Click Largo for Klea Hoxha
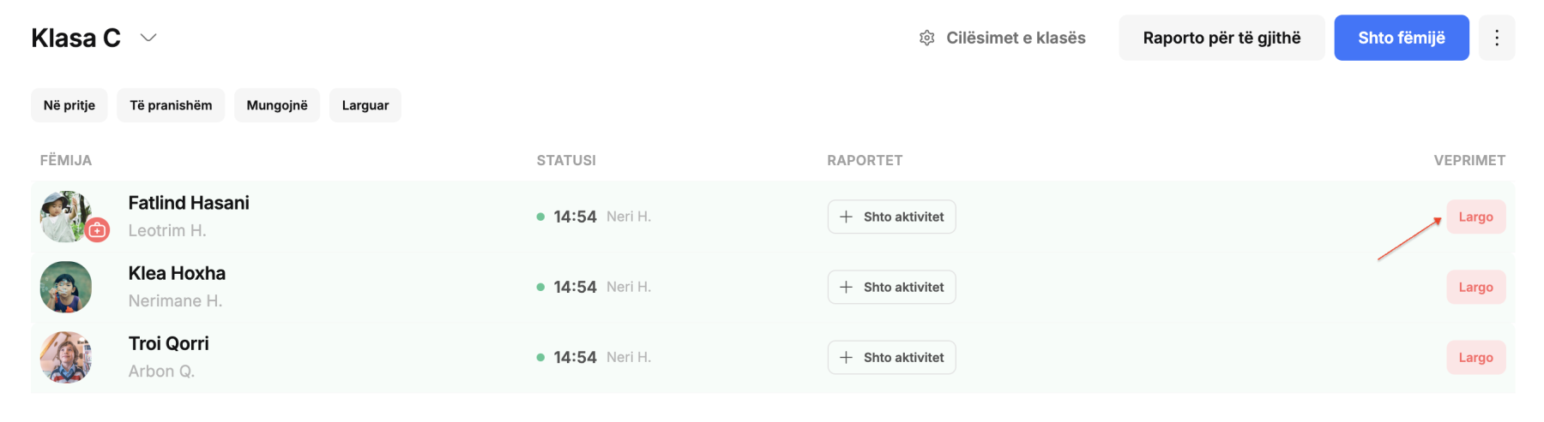The image size is (1544, 422). [1475, 287]
